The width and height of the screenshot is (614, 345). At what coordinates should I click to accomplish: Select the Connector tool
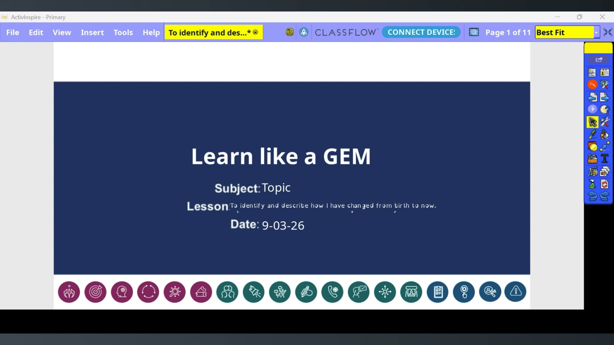coord(604,147)
